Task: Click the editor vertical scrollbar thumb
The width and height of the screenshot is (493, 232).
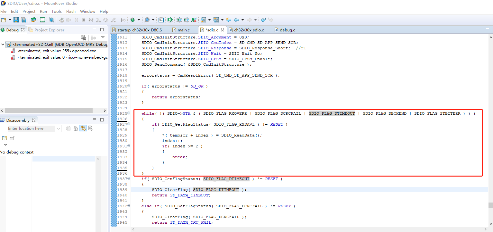Action: 490,205
